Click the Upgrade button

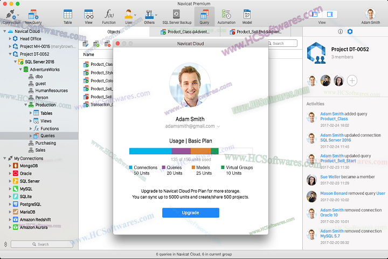(x=191, y=213)
